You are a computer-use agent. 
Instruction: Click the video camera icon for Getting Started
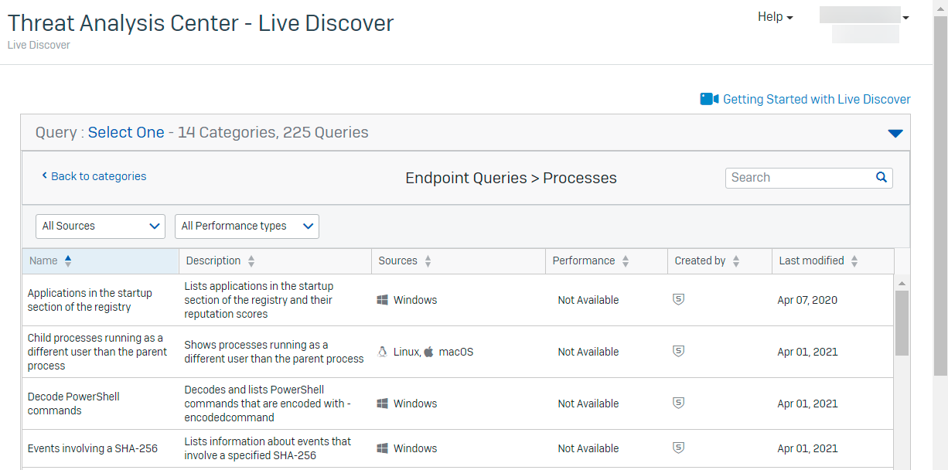[x=709, y=99]
